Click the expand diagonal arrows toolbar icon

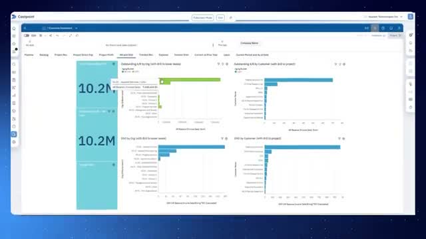tap(71, 35)
